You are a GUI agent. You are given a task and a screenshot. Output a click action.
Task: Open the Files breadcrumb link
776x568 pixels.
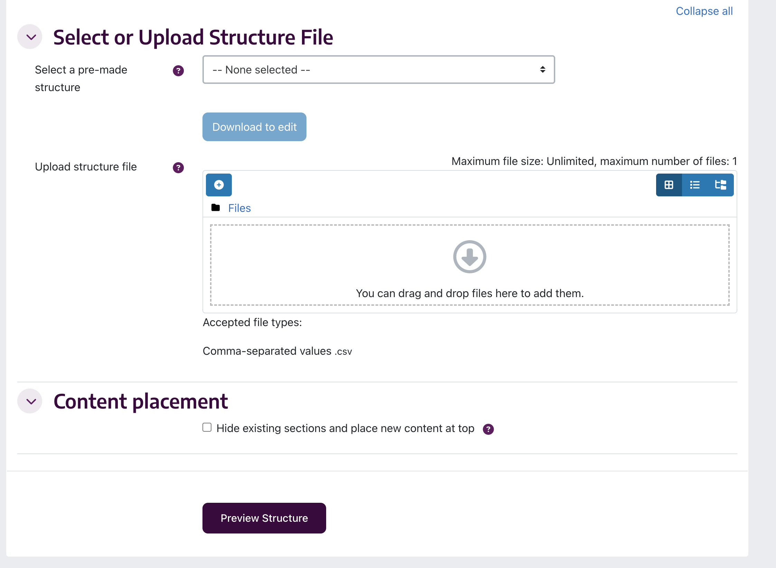239,208
